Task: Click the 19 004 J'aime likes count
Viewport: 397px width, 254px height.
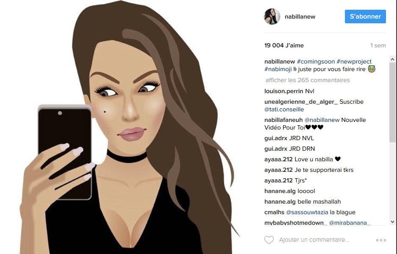Action: click(284, 46)
